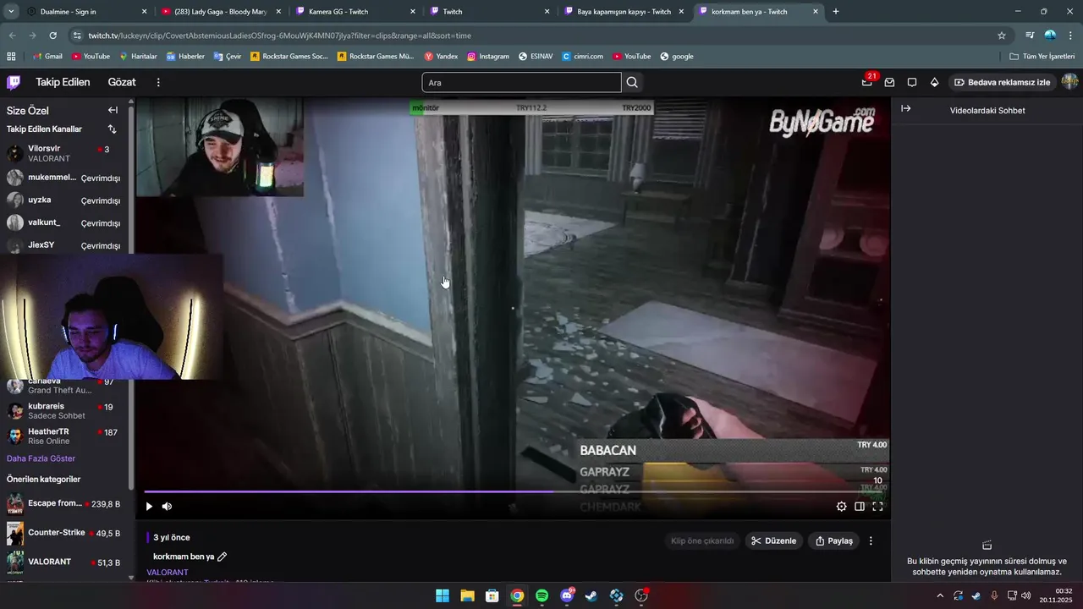This screenshot has height=609, width=1083.
Task: Open HeatherTR channel in sidebar
Action: [63, 436]
